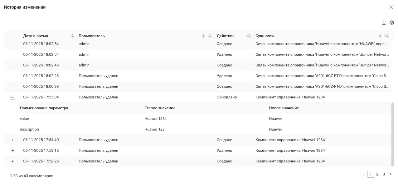The height and width of the screenshot is (186, 398).
Task: Go to page 2
Action: click(377, 174)
